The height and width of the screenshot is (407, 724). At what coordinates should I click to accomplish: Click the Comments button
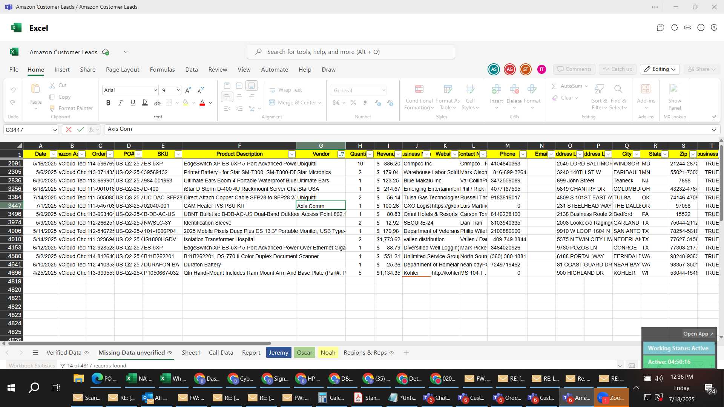click(x=574, y=69)
